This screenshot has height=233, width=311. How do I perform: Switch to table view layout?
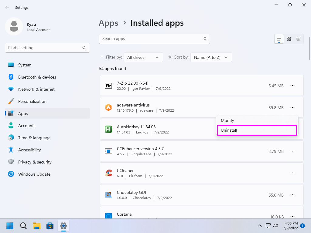click(299, 39)
